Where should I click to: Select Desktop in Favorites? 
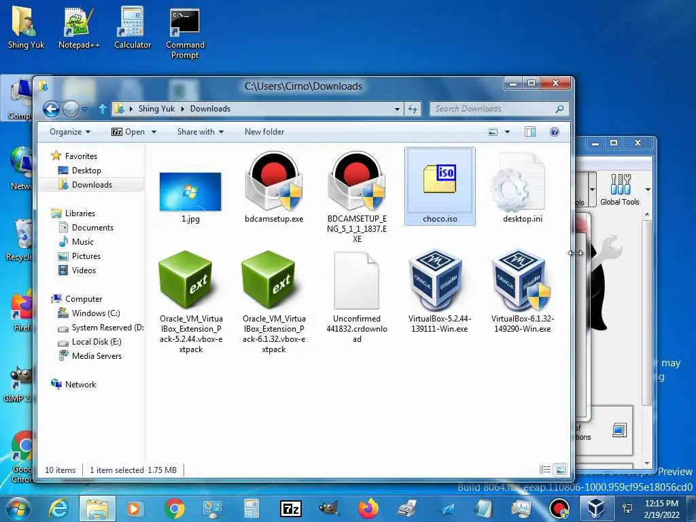[86, 171]
